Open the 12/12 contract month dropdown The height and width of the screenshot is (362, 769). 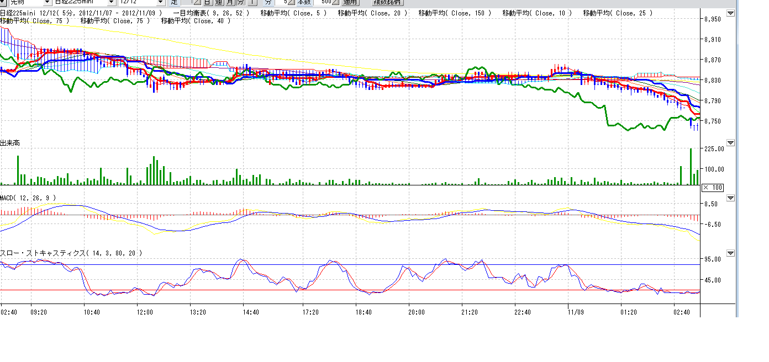[x=160, y=2]
